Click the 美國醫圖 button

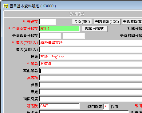coord(132,22)
